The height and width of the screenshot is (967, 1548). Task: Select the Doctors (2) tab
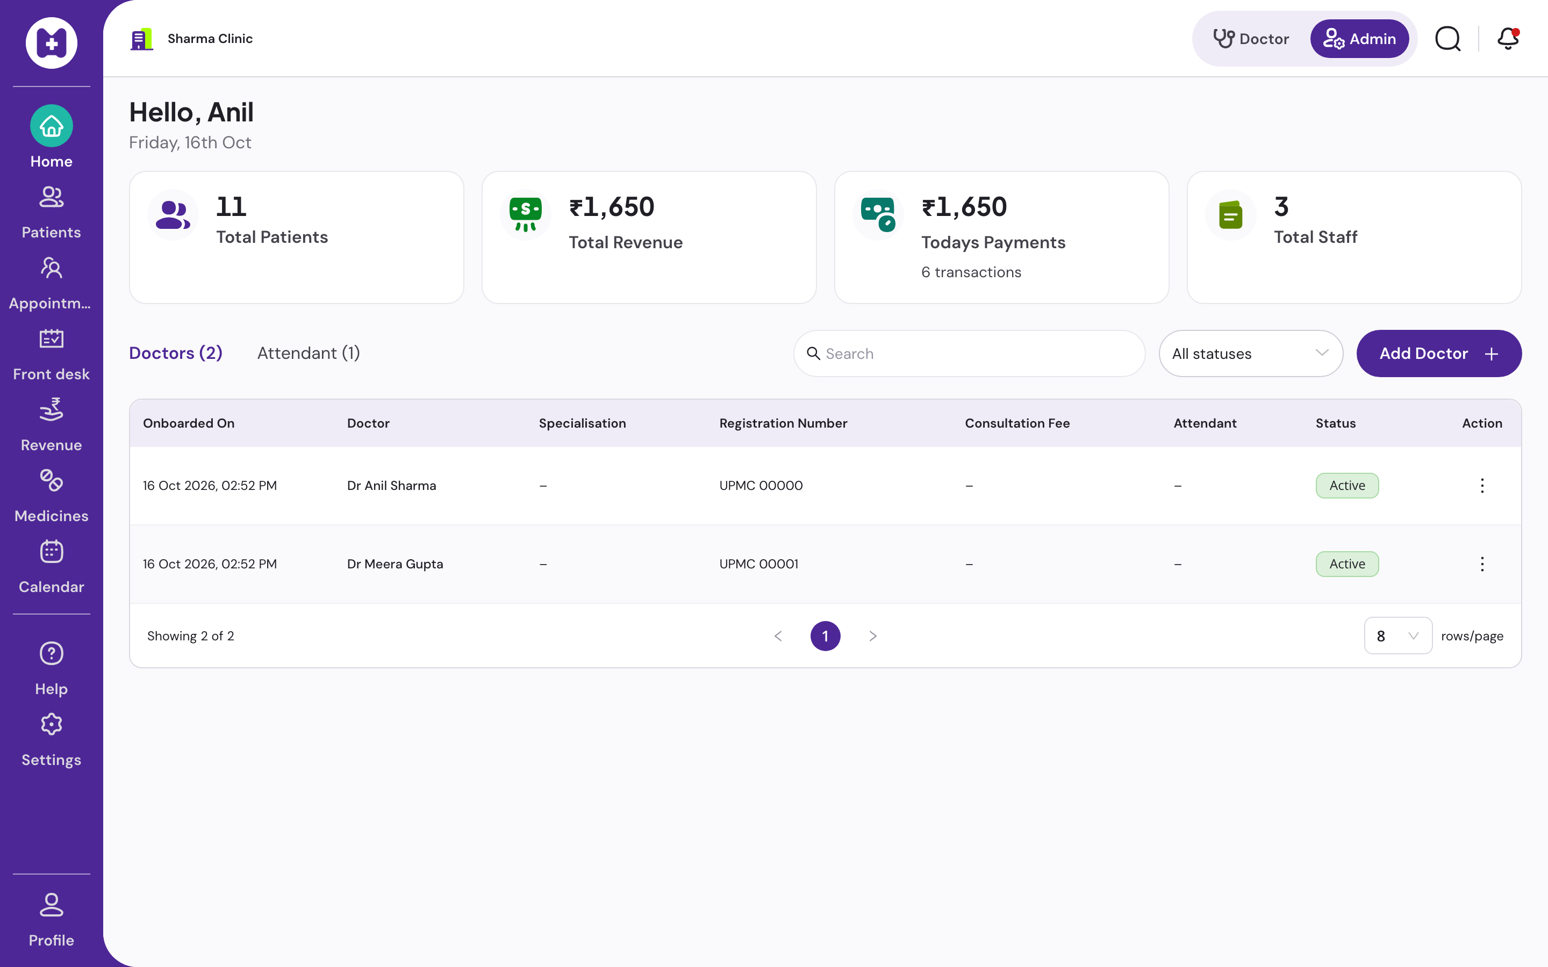tap(176, 353)
